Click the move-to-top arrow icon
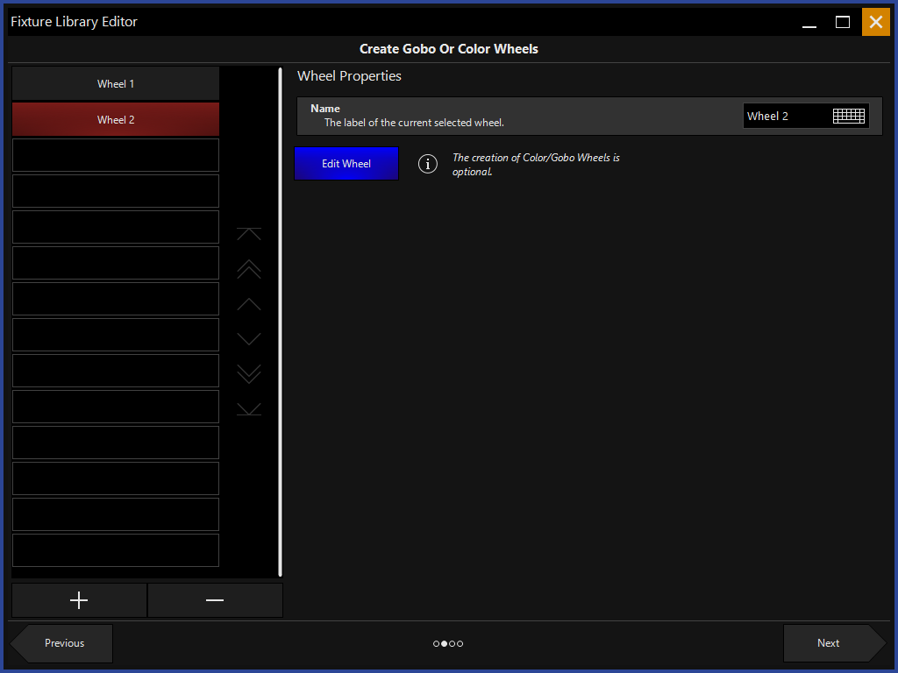This screenshot has width=898, height=673. coord(249,234)
